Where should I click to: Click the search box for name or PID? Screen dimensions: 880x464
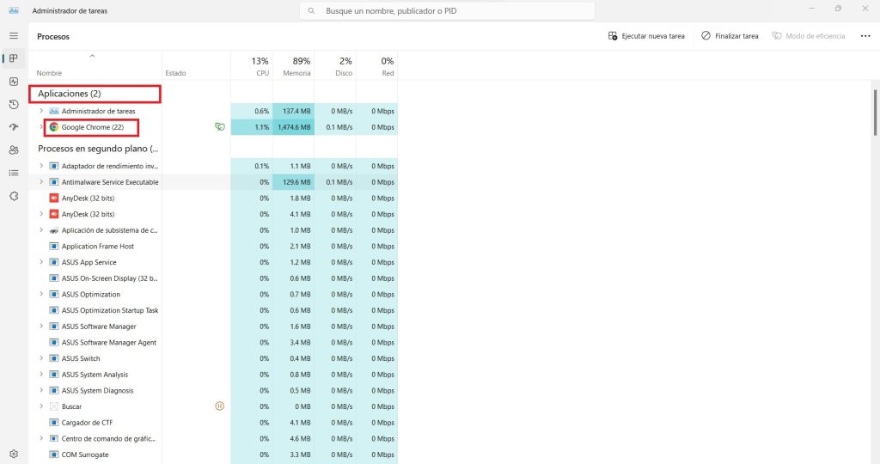click(447, 10)
